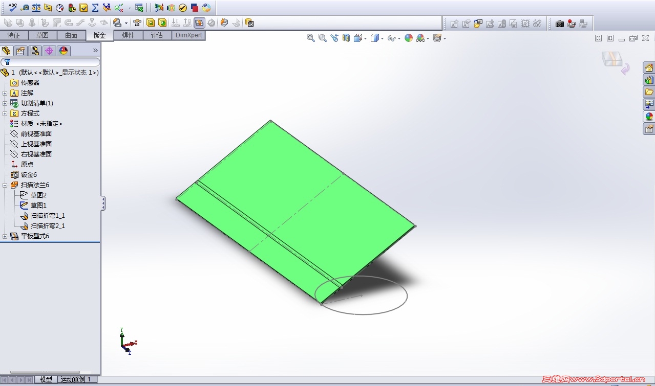The height and width of the screenshot is (386, 655).
Task: Click the Previous View icon
Action: point(334,38)
